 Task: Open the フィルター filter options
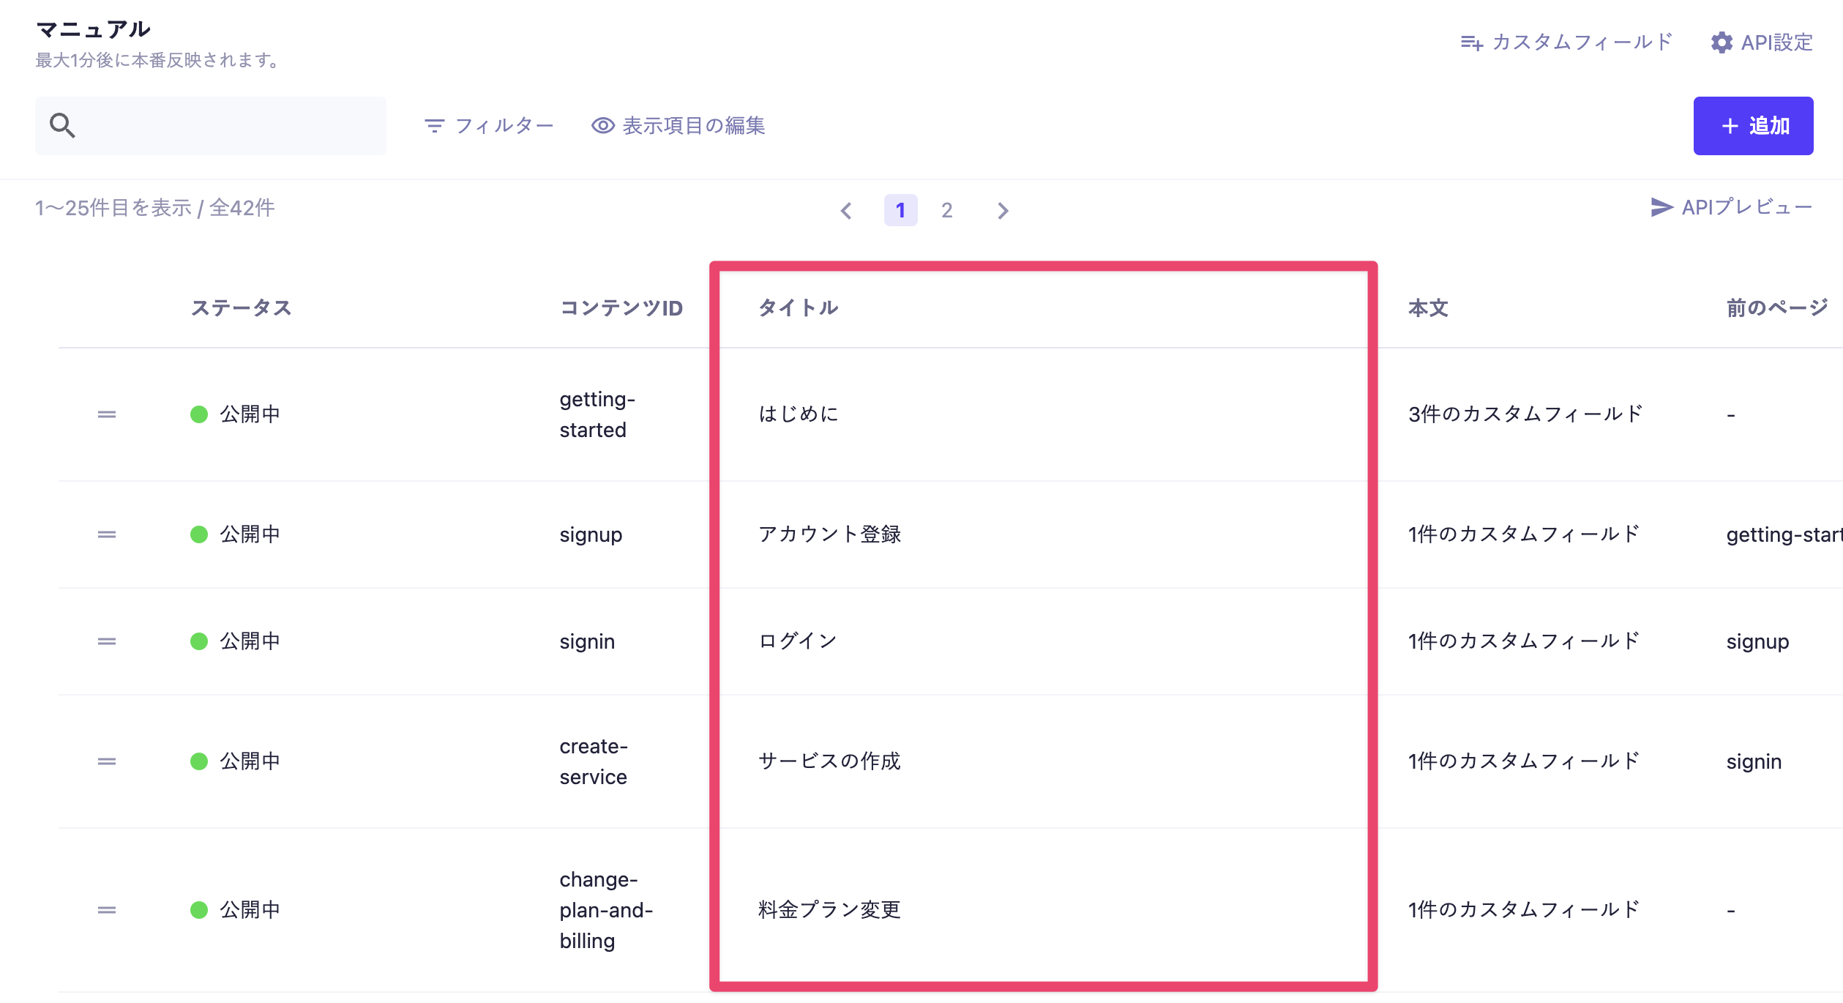pos(489,126)
